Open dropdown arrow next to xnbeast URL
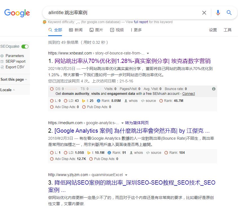This screenshot has height=208, width=238. coord(148,53)
